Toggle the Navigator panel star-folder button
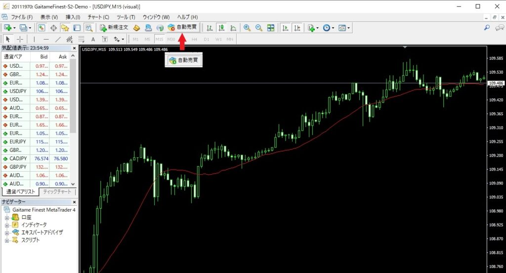The width and height of the screenshot is (506, 273). 65,28
